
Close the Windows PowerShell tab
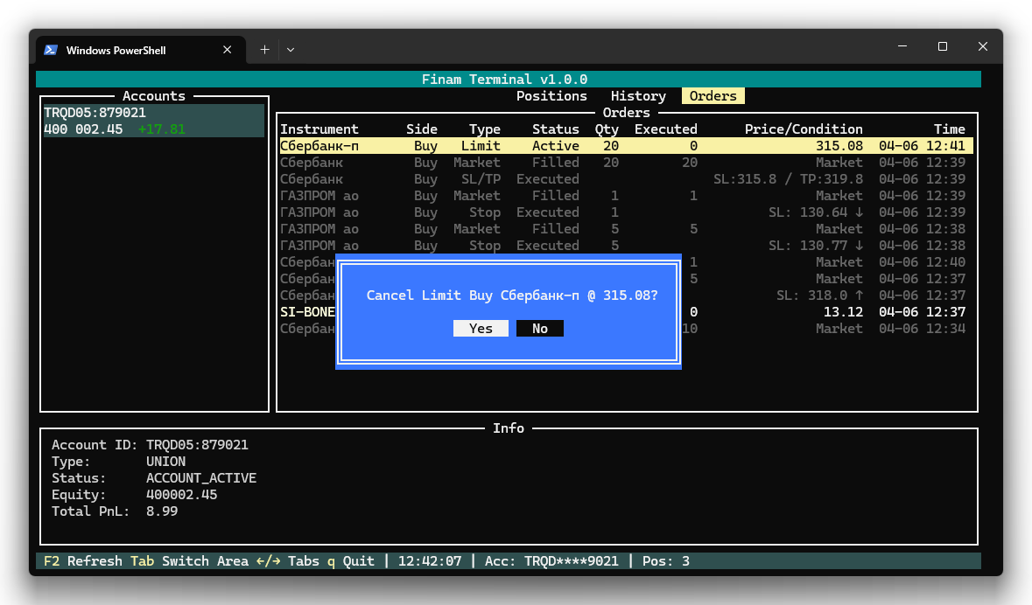click(228, 50)
